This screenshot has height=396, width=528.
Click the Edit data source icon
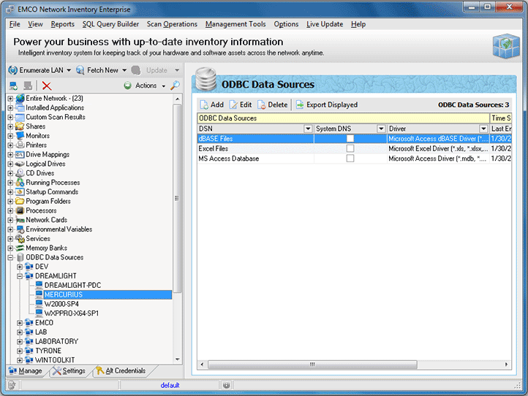coord(234,105)
